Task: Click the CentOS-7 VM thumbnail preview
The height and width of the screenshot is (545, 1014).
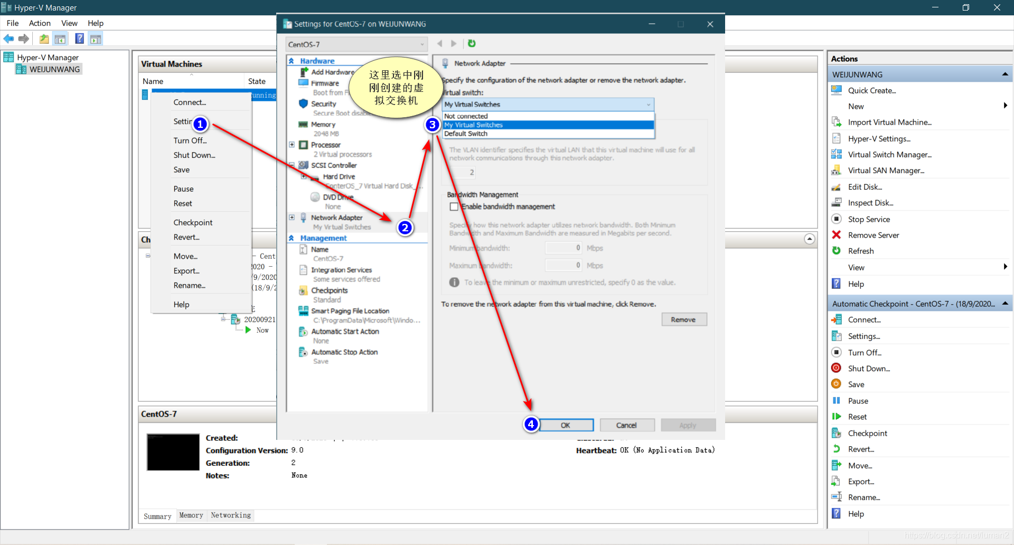Action: coord(173,452)
